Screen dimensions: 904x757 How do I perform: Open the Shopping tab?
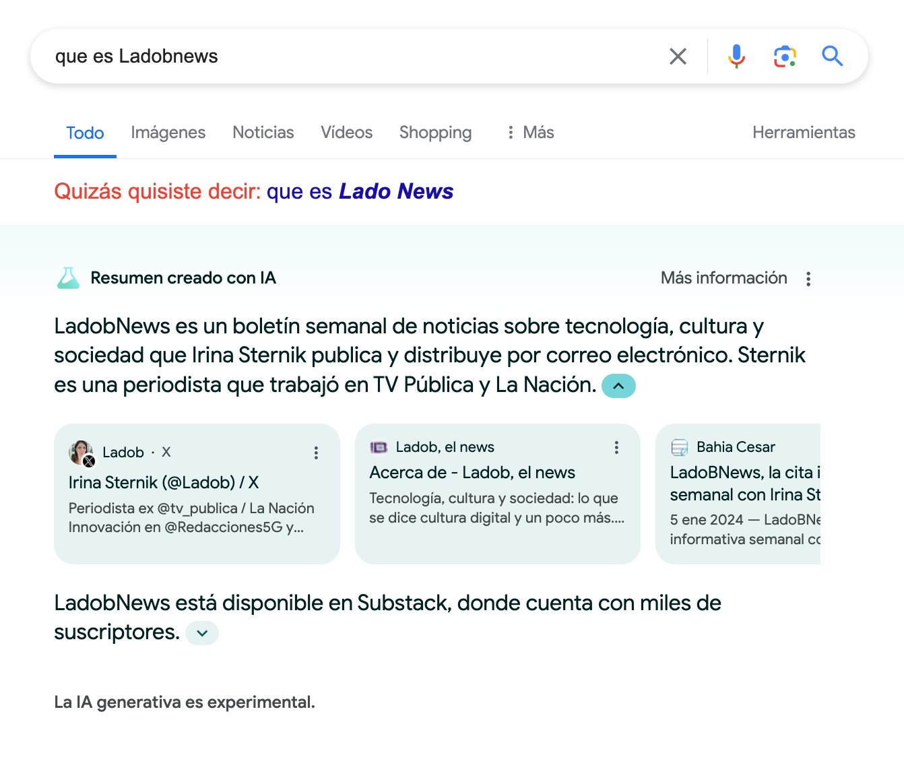435,133
